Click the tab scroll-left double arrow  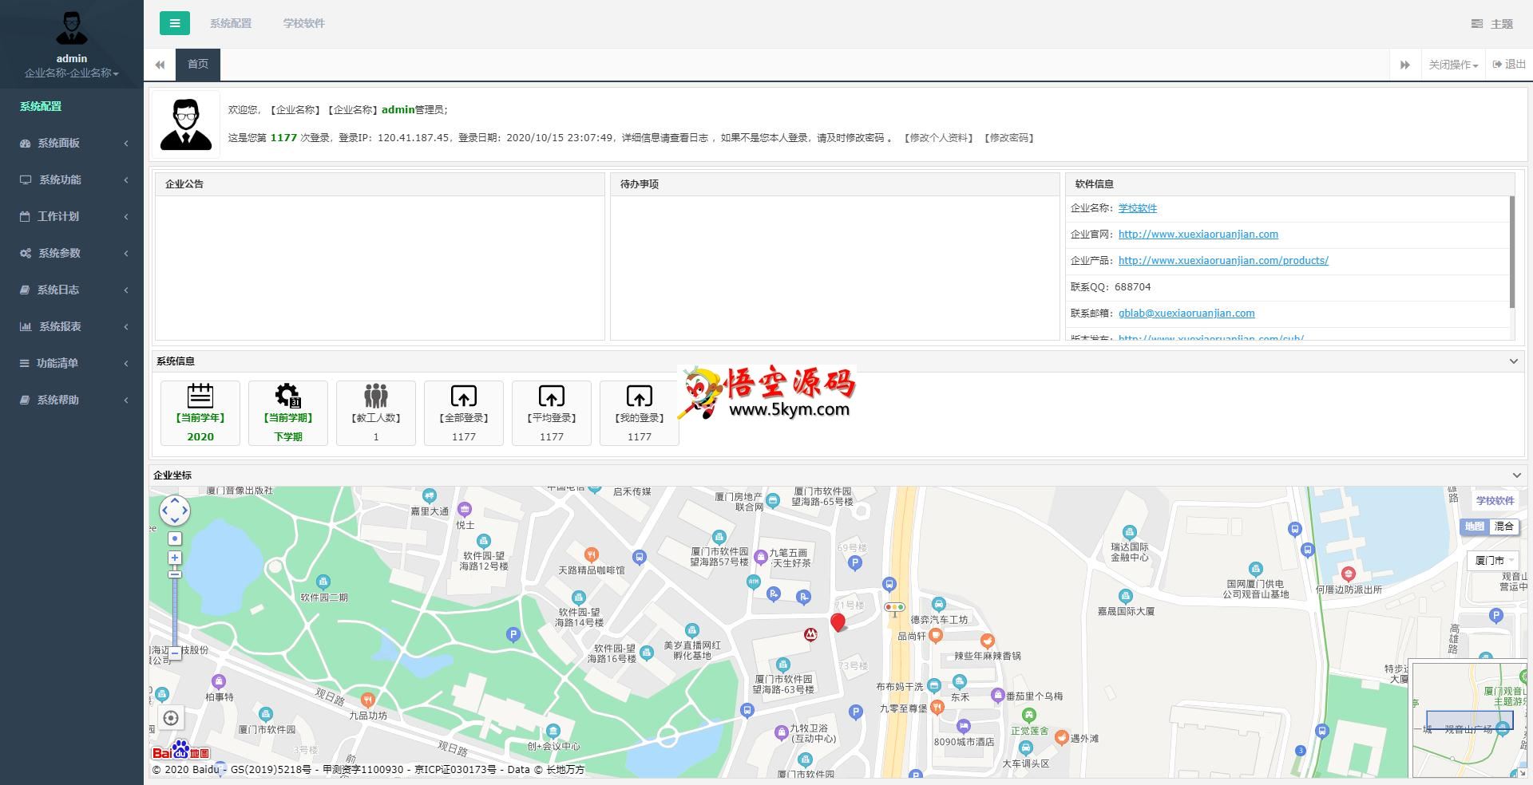coord(160,65)
